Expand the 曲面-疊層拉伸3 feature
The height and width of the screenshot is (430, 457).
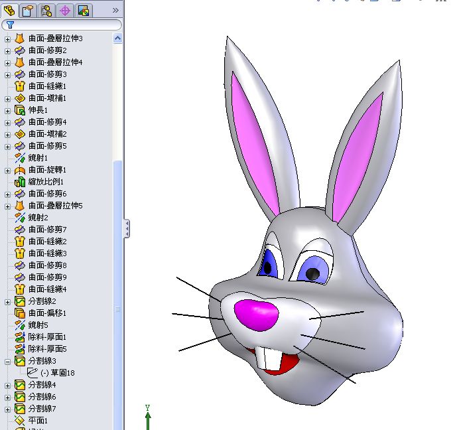tap(7, 38)
